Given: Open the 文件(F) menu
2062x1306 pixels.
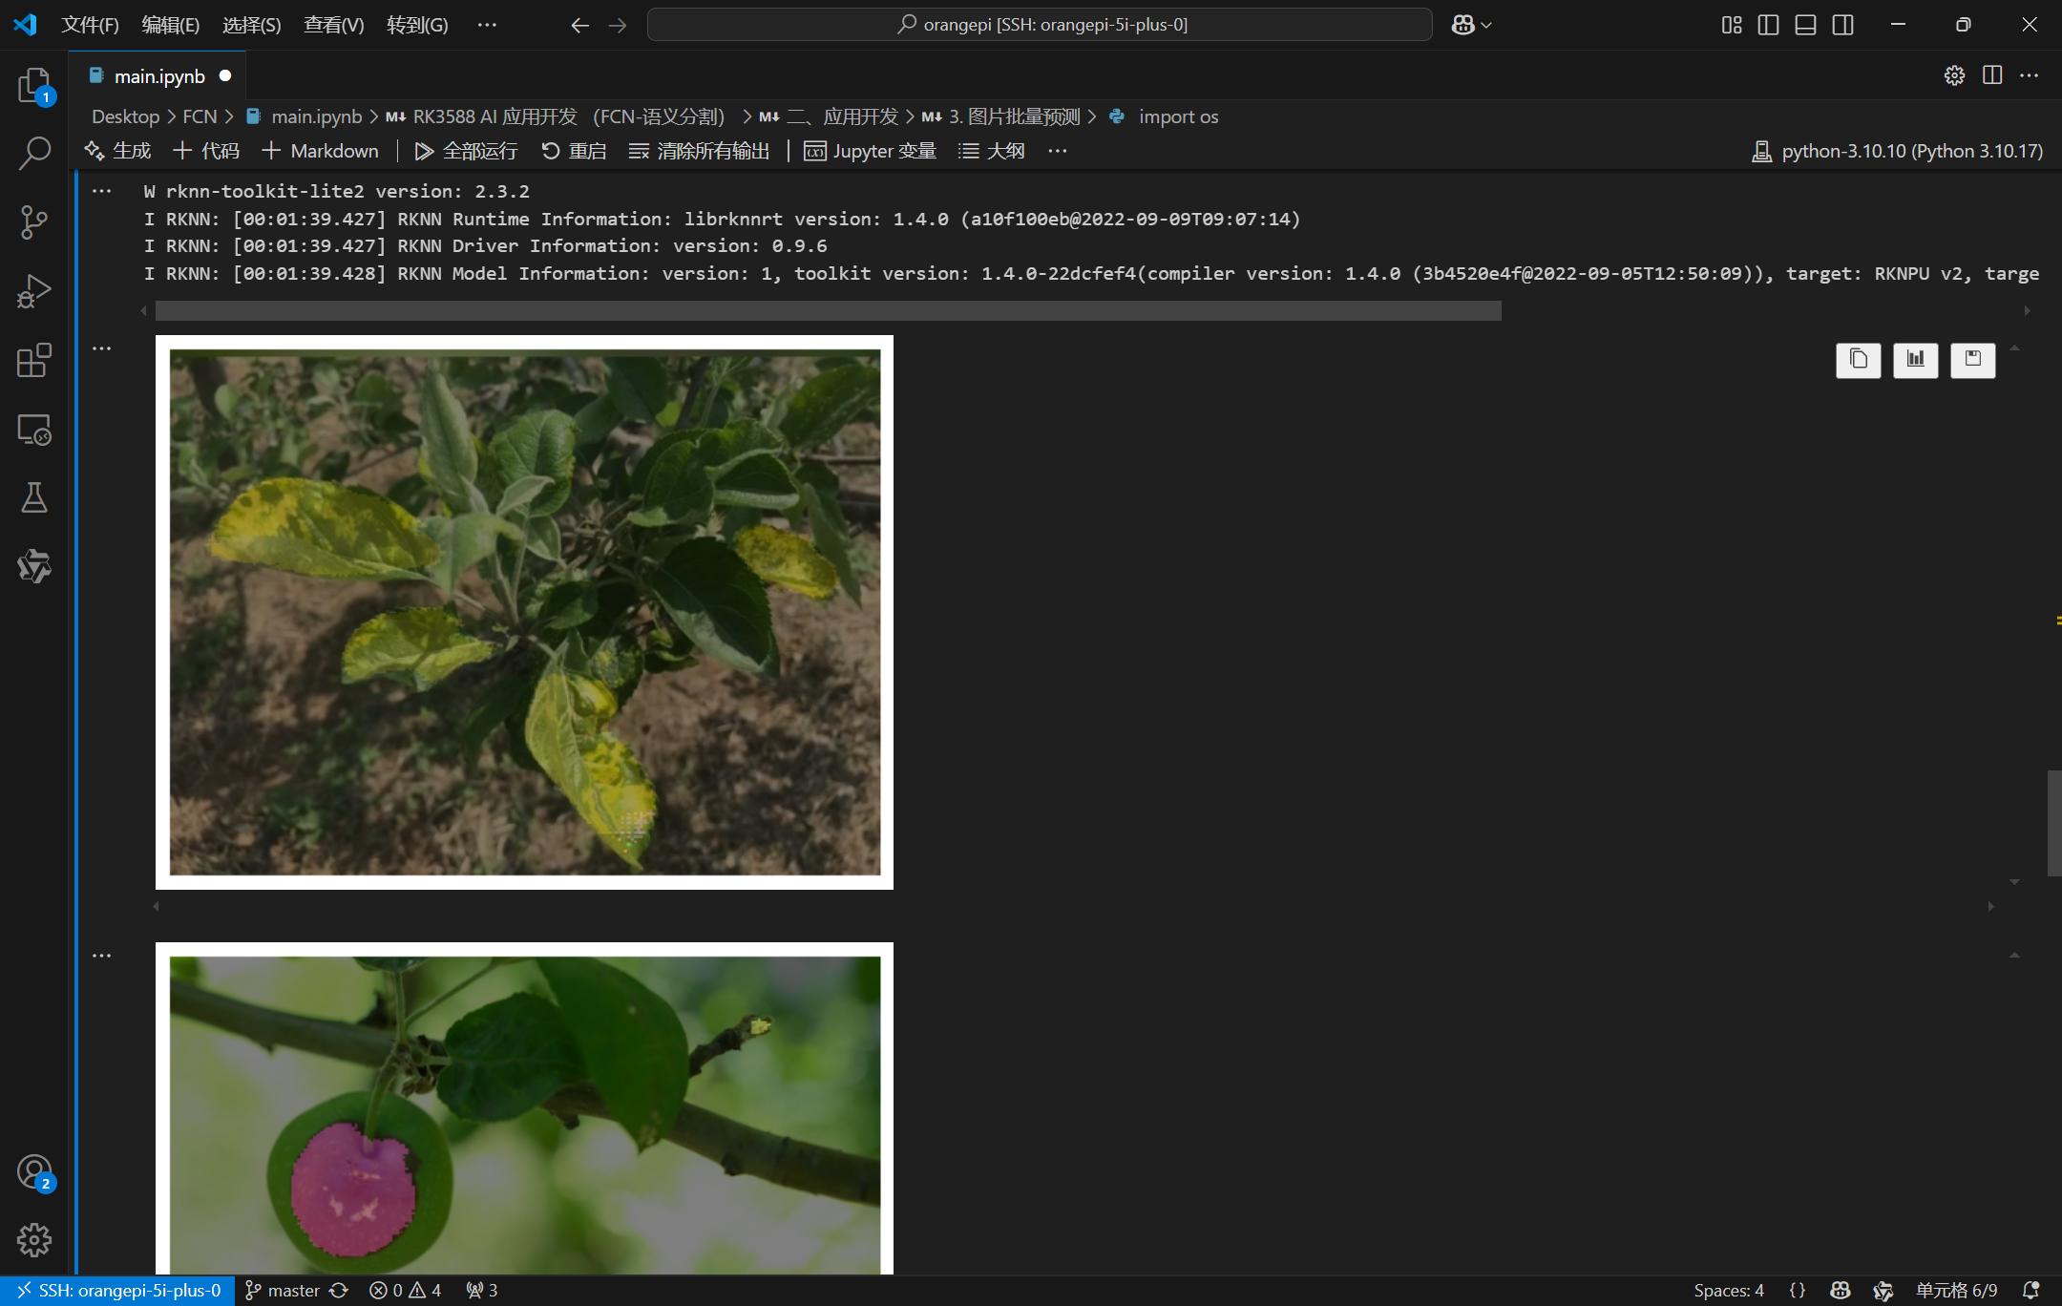Looking at the screenshot, I should (90, 25).
